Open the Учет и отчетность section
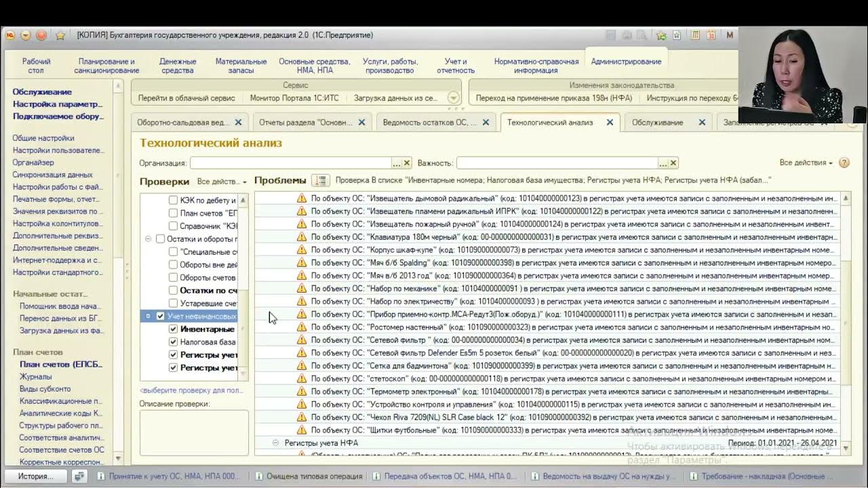Viewport: 868px width, 488px height. tap(456, 66)
